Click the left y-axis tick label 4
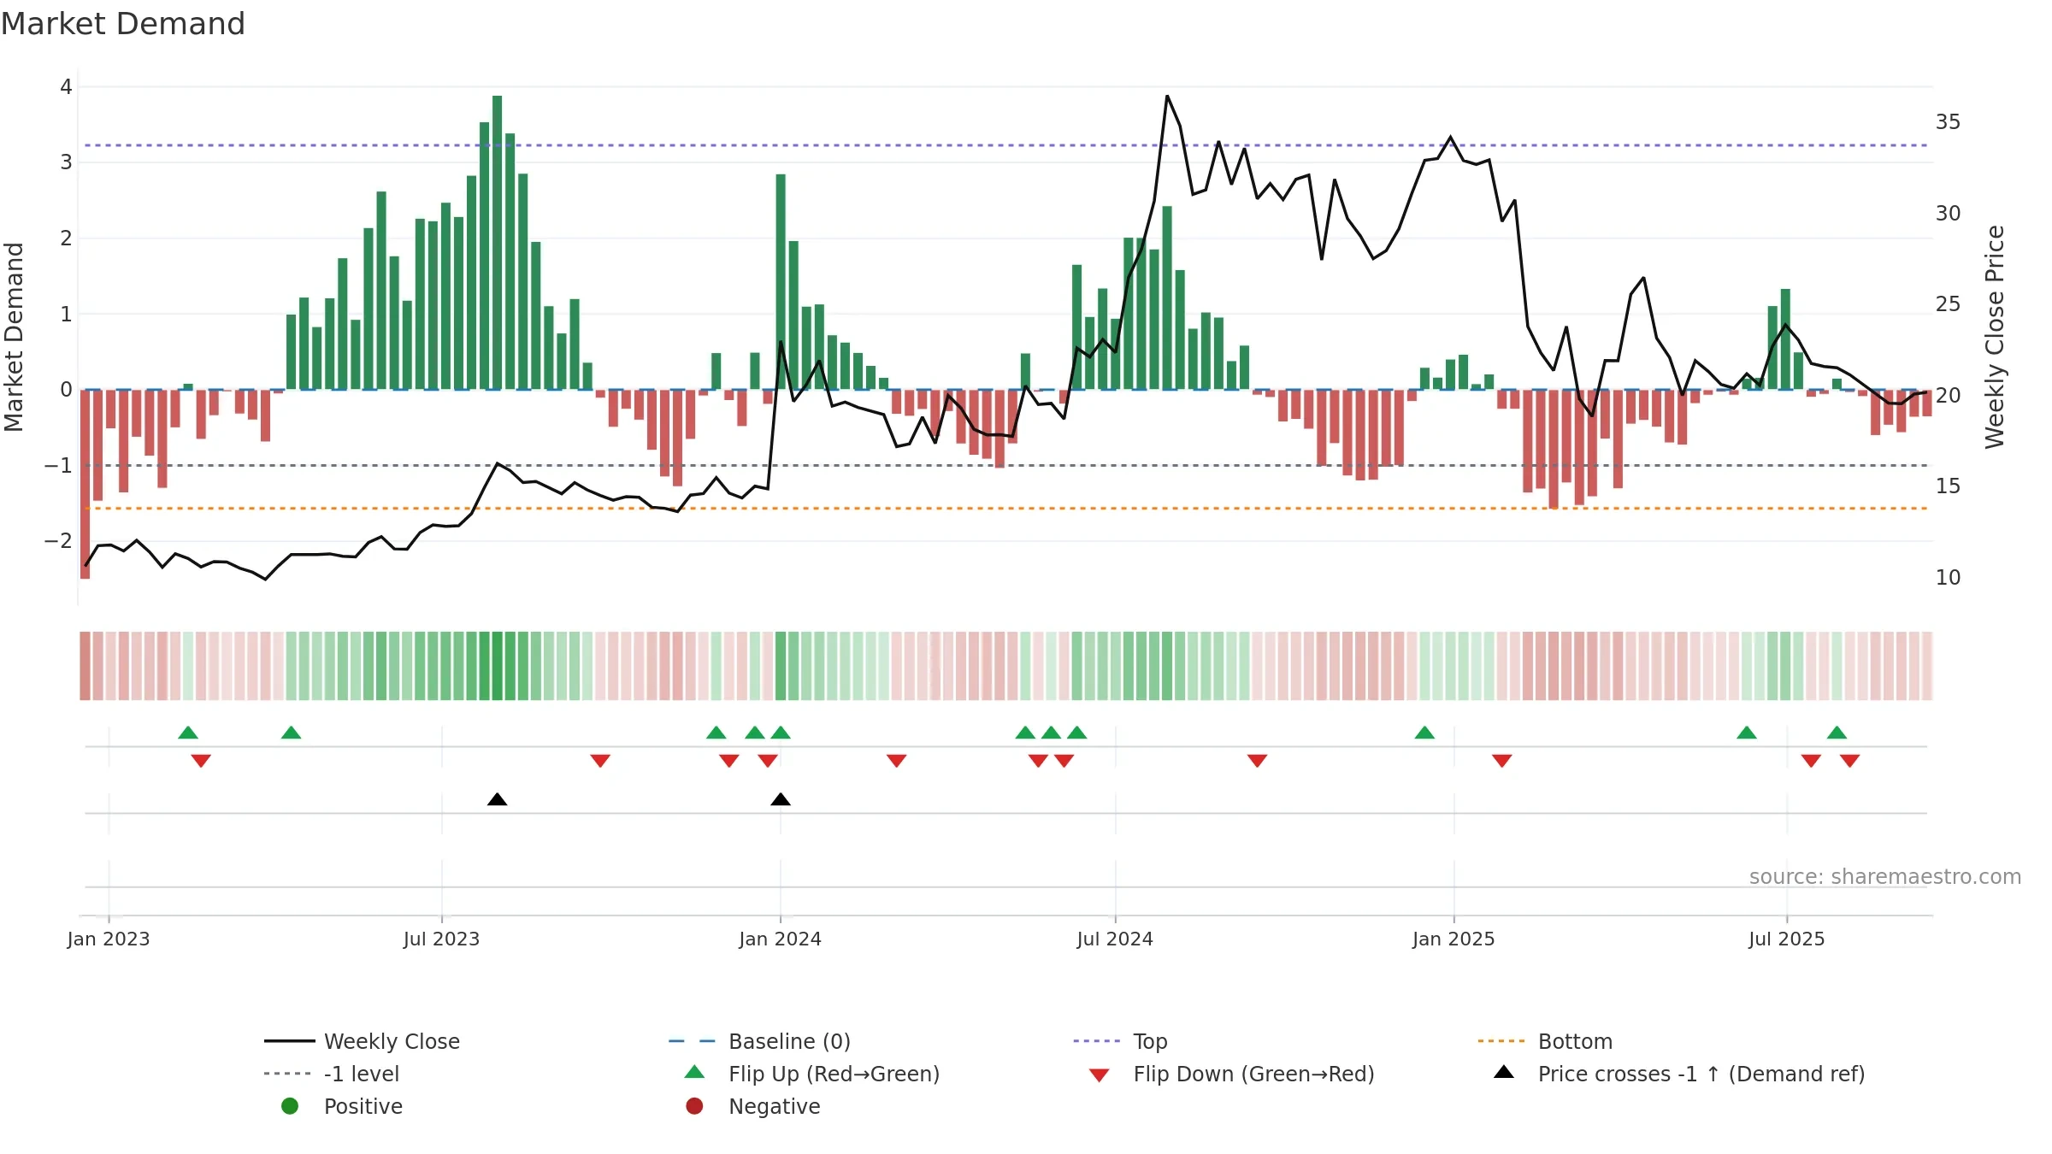Screen dimensions: 2052x1154 click(x=66, y=87)
